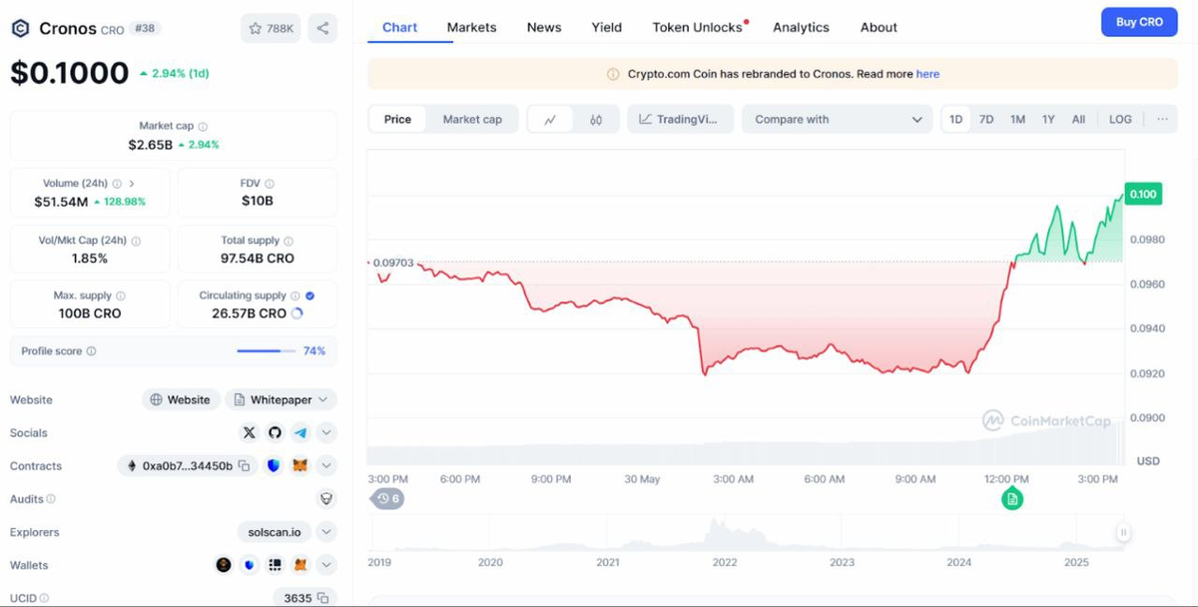Open the Telegram social link
The image size is (1198, 607).
300,432
